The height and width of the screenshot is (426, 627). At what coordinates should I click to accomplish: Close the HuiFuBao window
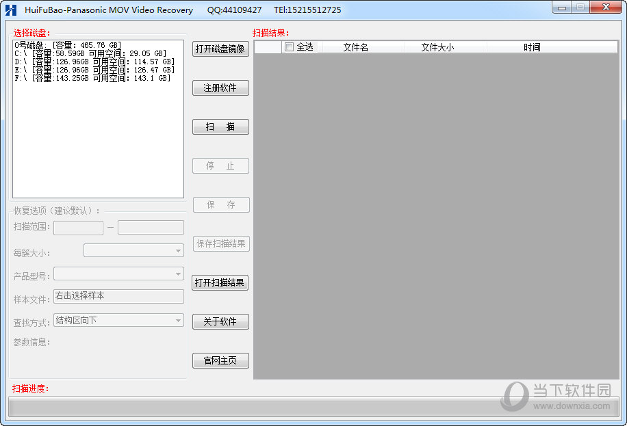(605, 8)
